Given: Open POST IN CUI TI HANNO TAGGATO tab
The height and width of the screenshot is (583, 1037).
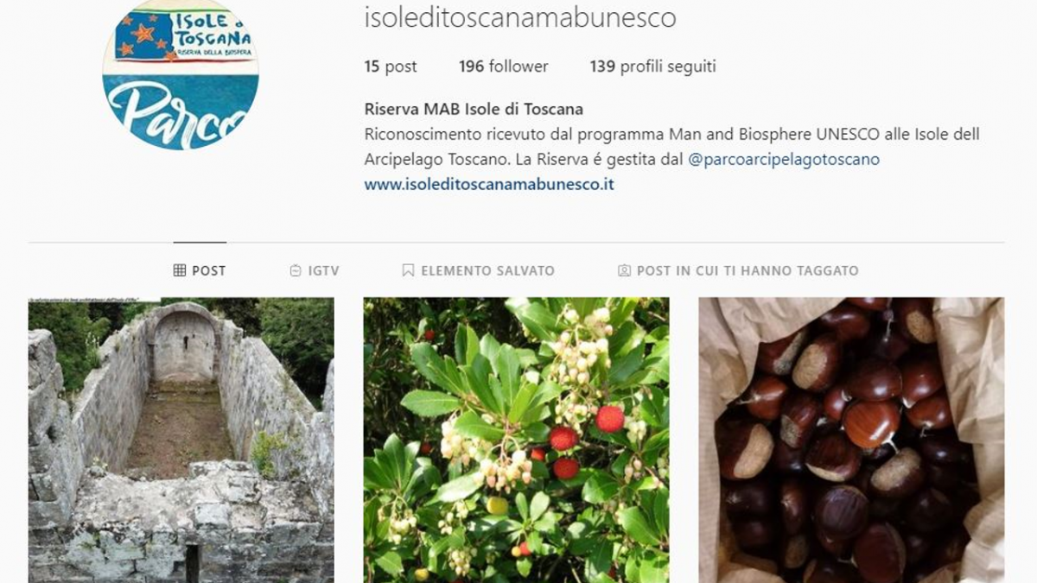Looking at the screenshot, I should point(738,270).
